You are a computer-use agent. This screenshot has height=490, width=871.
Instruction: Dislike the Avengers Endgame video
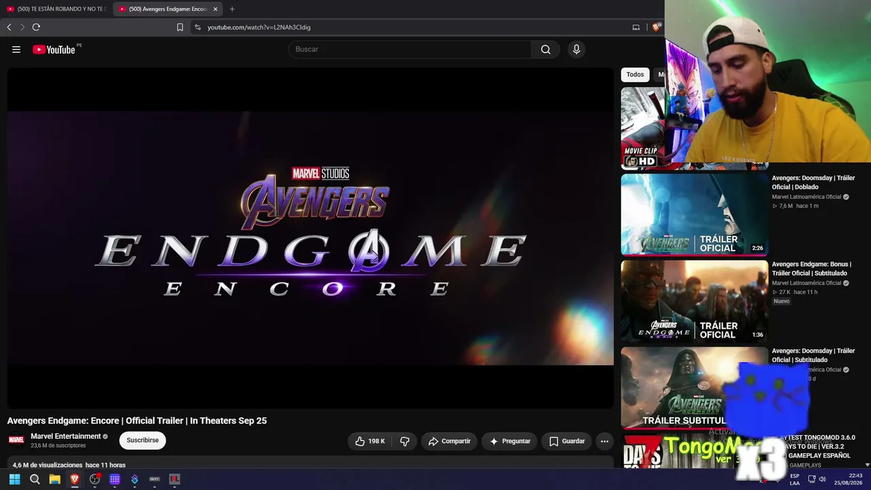pos(405,441)
